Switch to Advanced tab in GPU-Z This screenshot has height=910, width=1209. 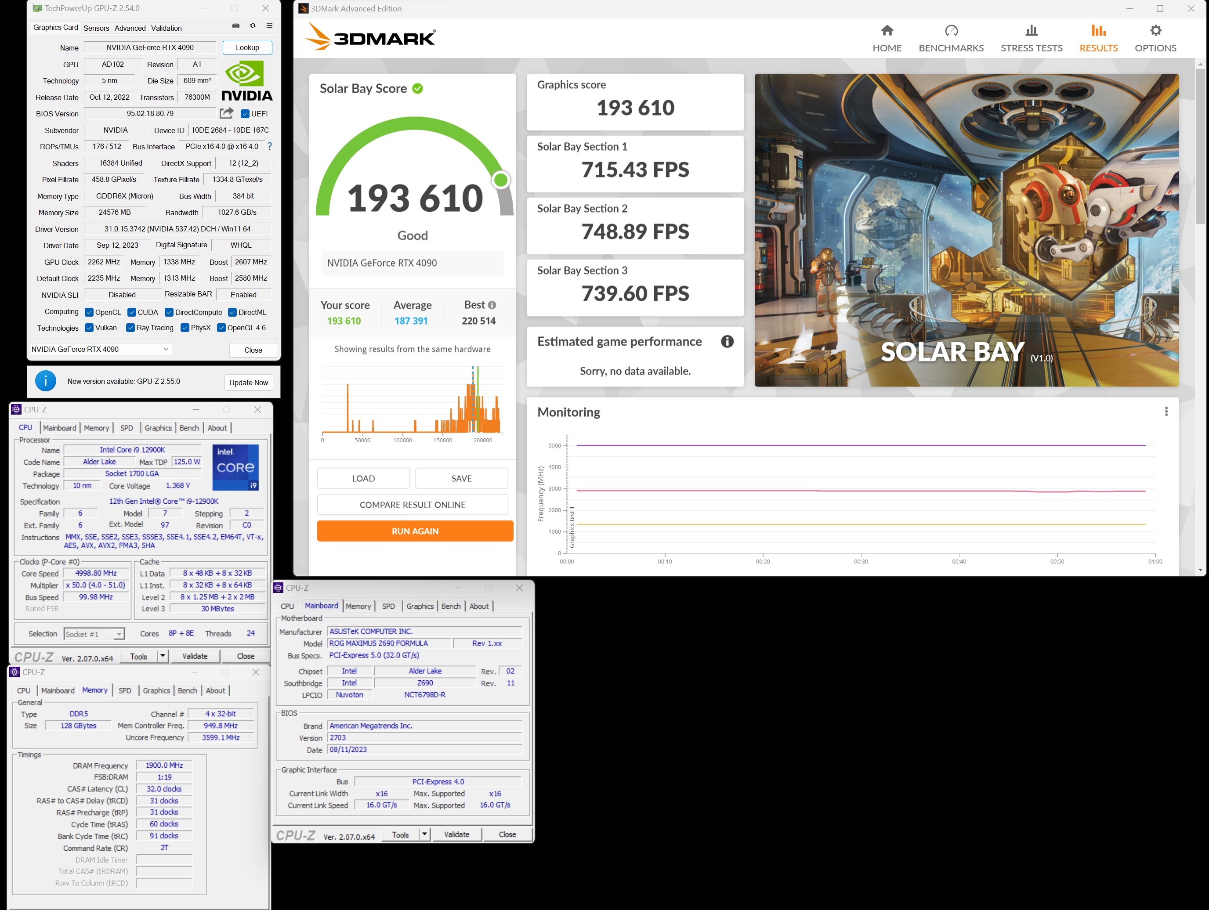(x=130, y=28)
